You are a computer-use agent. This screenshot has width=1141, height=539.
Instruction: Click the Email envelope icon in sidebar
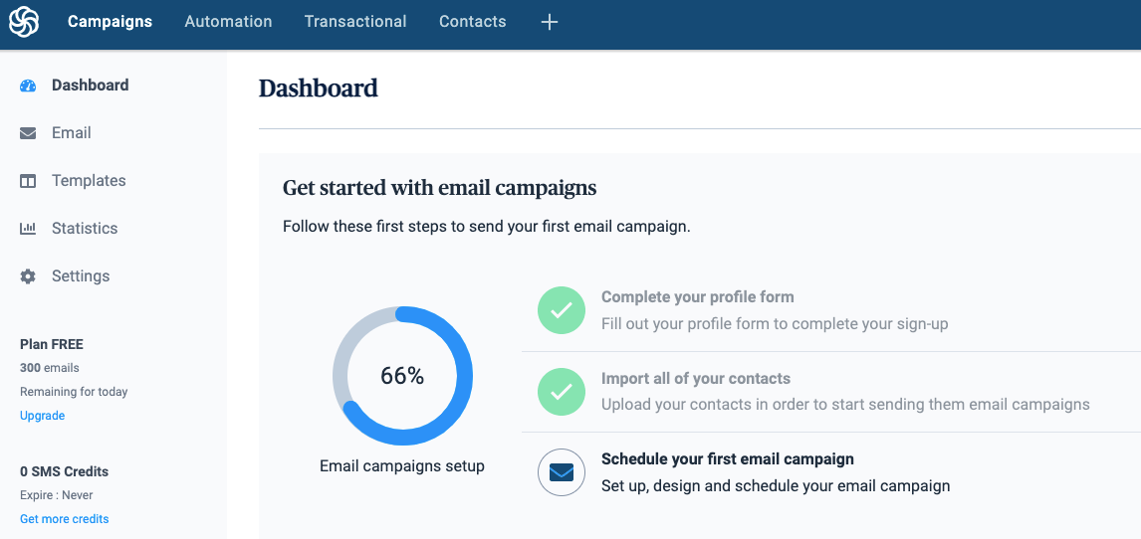[28, 133]
